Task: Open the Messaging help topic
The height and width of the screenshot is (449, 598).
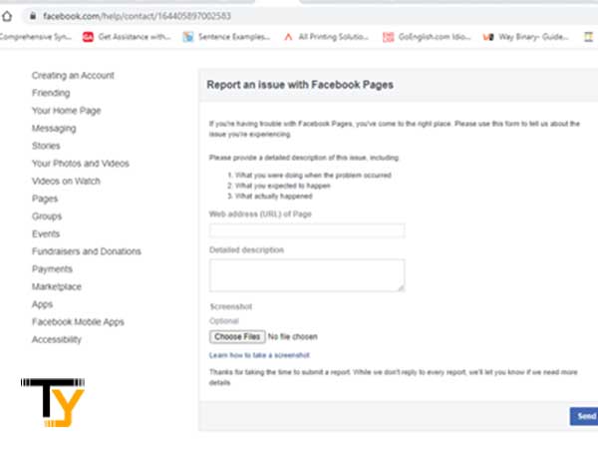Action: [54, 129]
